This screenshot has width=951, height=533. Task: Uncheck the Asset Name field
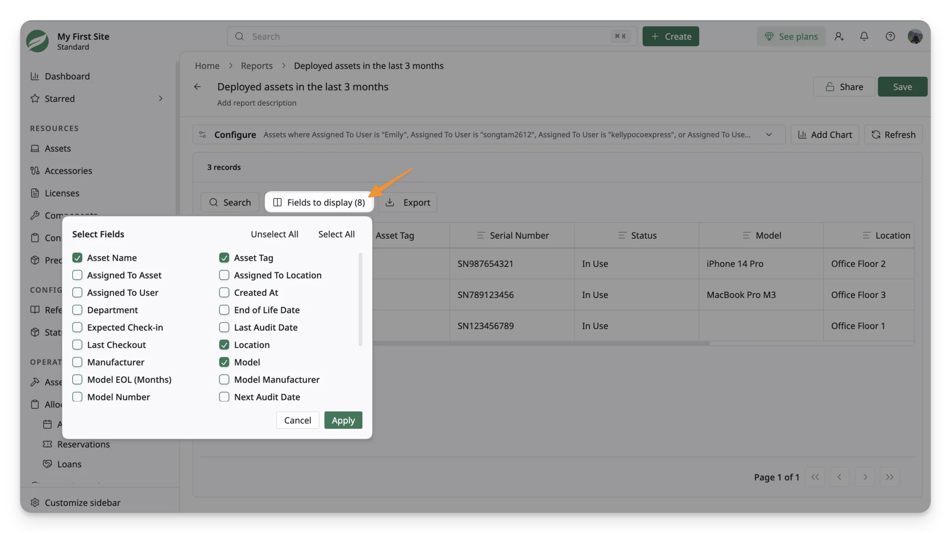coord(77,258)
